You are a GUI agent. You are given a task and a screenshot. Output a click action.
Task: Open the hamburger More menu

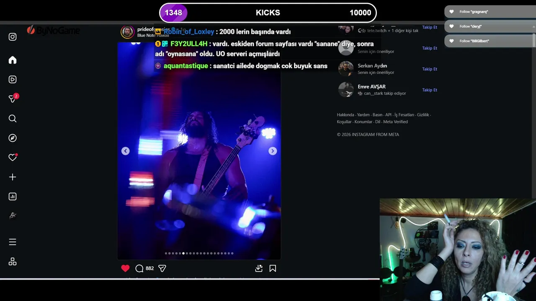[13, 242]
